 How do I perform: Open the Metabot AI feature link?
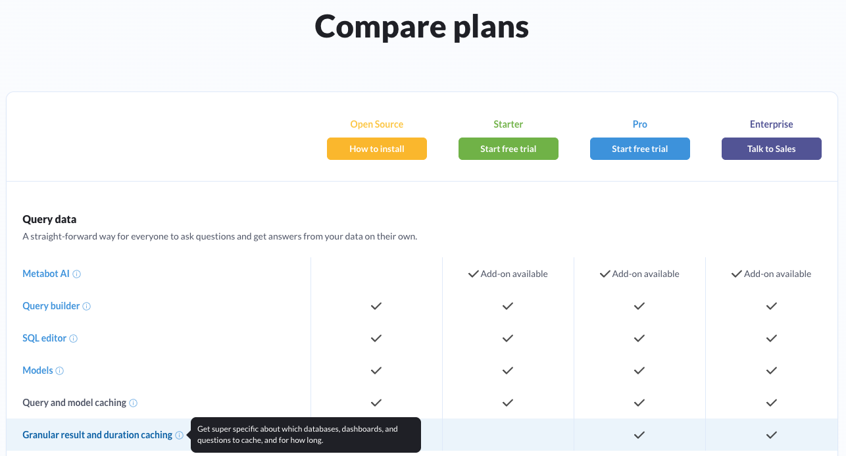pyautogui.click(x=46, y=274)
